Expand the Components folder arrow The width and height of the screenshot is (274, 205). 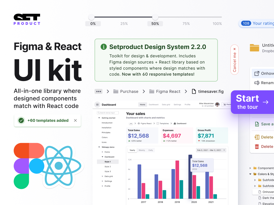(250, 168)
